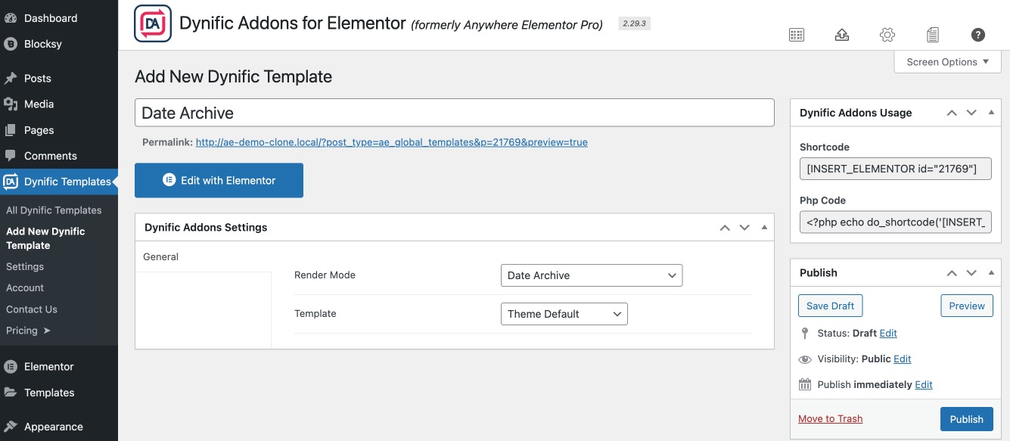
Task: Move Publish panel up
Action: (x=952, y=273)
